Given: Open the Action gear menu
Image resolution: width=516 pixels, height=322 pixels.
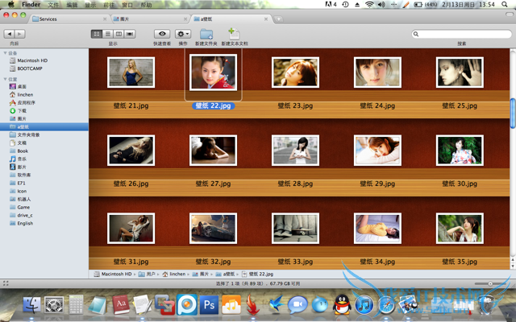Looking at the screenshot, I should coord(183,34).
